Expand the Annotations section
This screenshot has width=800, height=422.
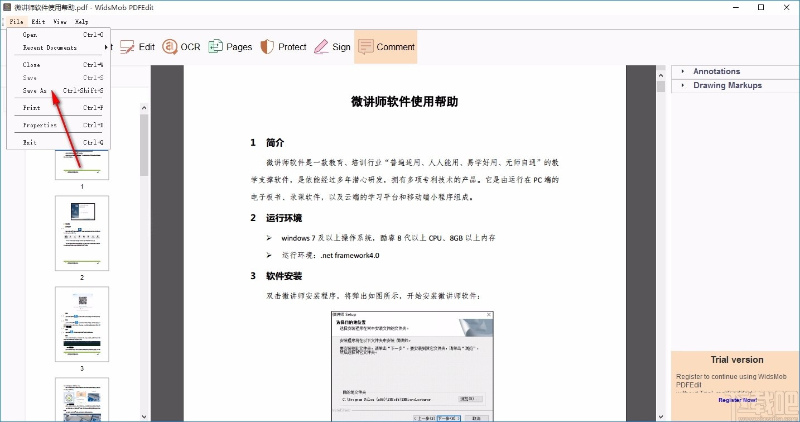coord(716,71)
